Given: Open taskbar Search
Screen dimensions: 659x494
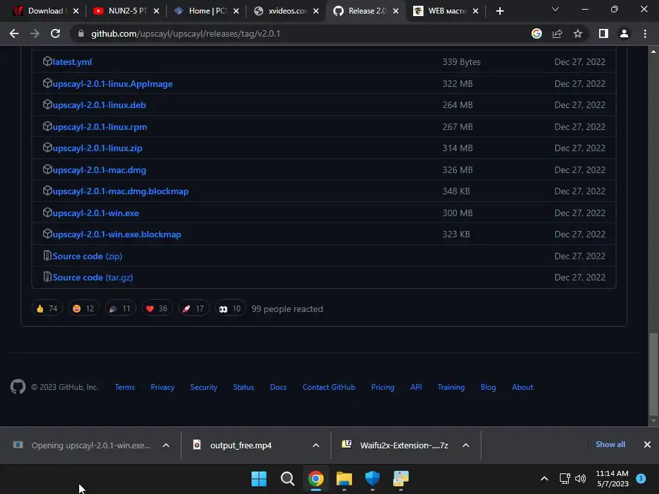Looking at the screenshot, I should 288,479.
